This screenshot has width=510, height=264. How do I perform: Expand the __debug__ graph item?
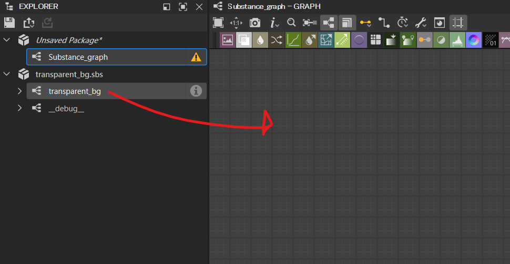(20, 108)
